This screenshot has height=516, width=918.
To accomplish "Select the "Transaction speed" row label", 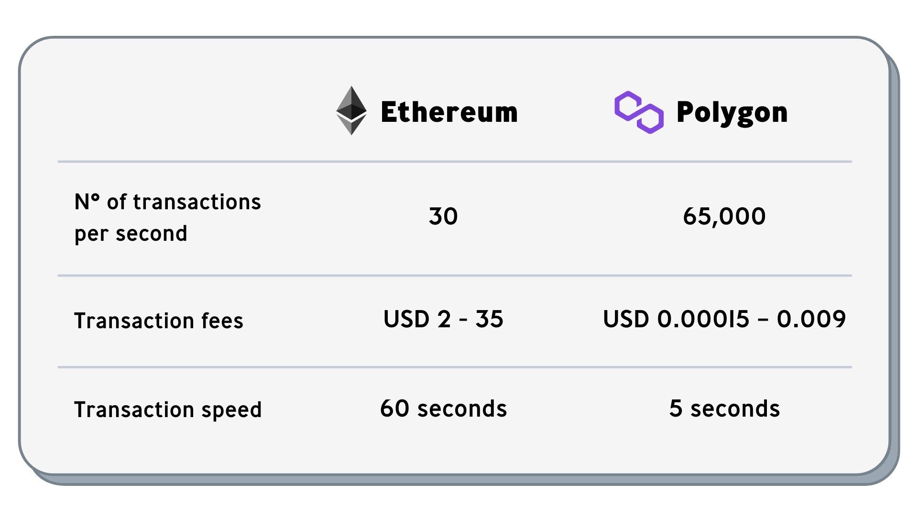I will coord(167,410).
